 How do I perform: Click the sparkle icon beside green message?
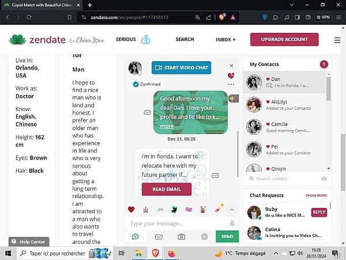(232, 99)
